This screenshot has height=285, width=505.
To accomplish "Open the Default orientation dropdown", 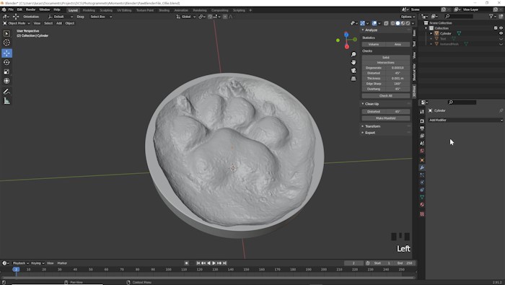I will click(61, 17).
